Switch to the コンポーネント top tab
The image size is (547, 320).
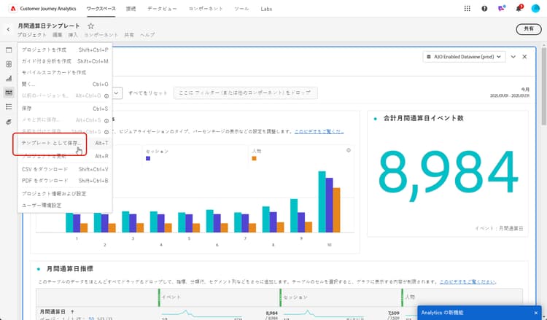point(206,9)
